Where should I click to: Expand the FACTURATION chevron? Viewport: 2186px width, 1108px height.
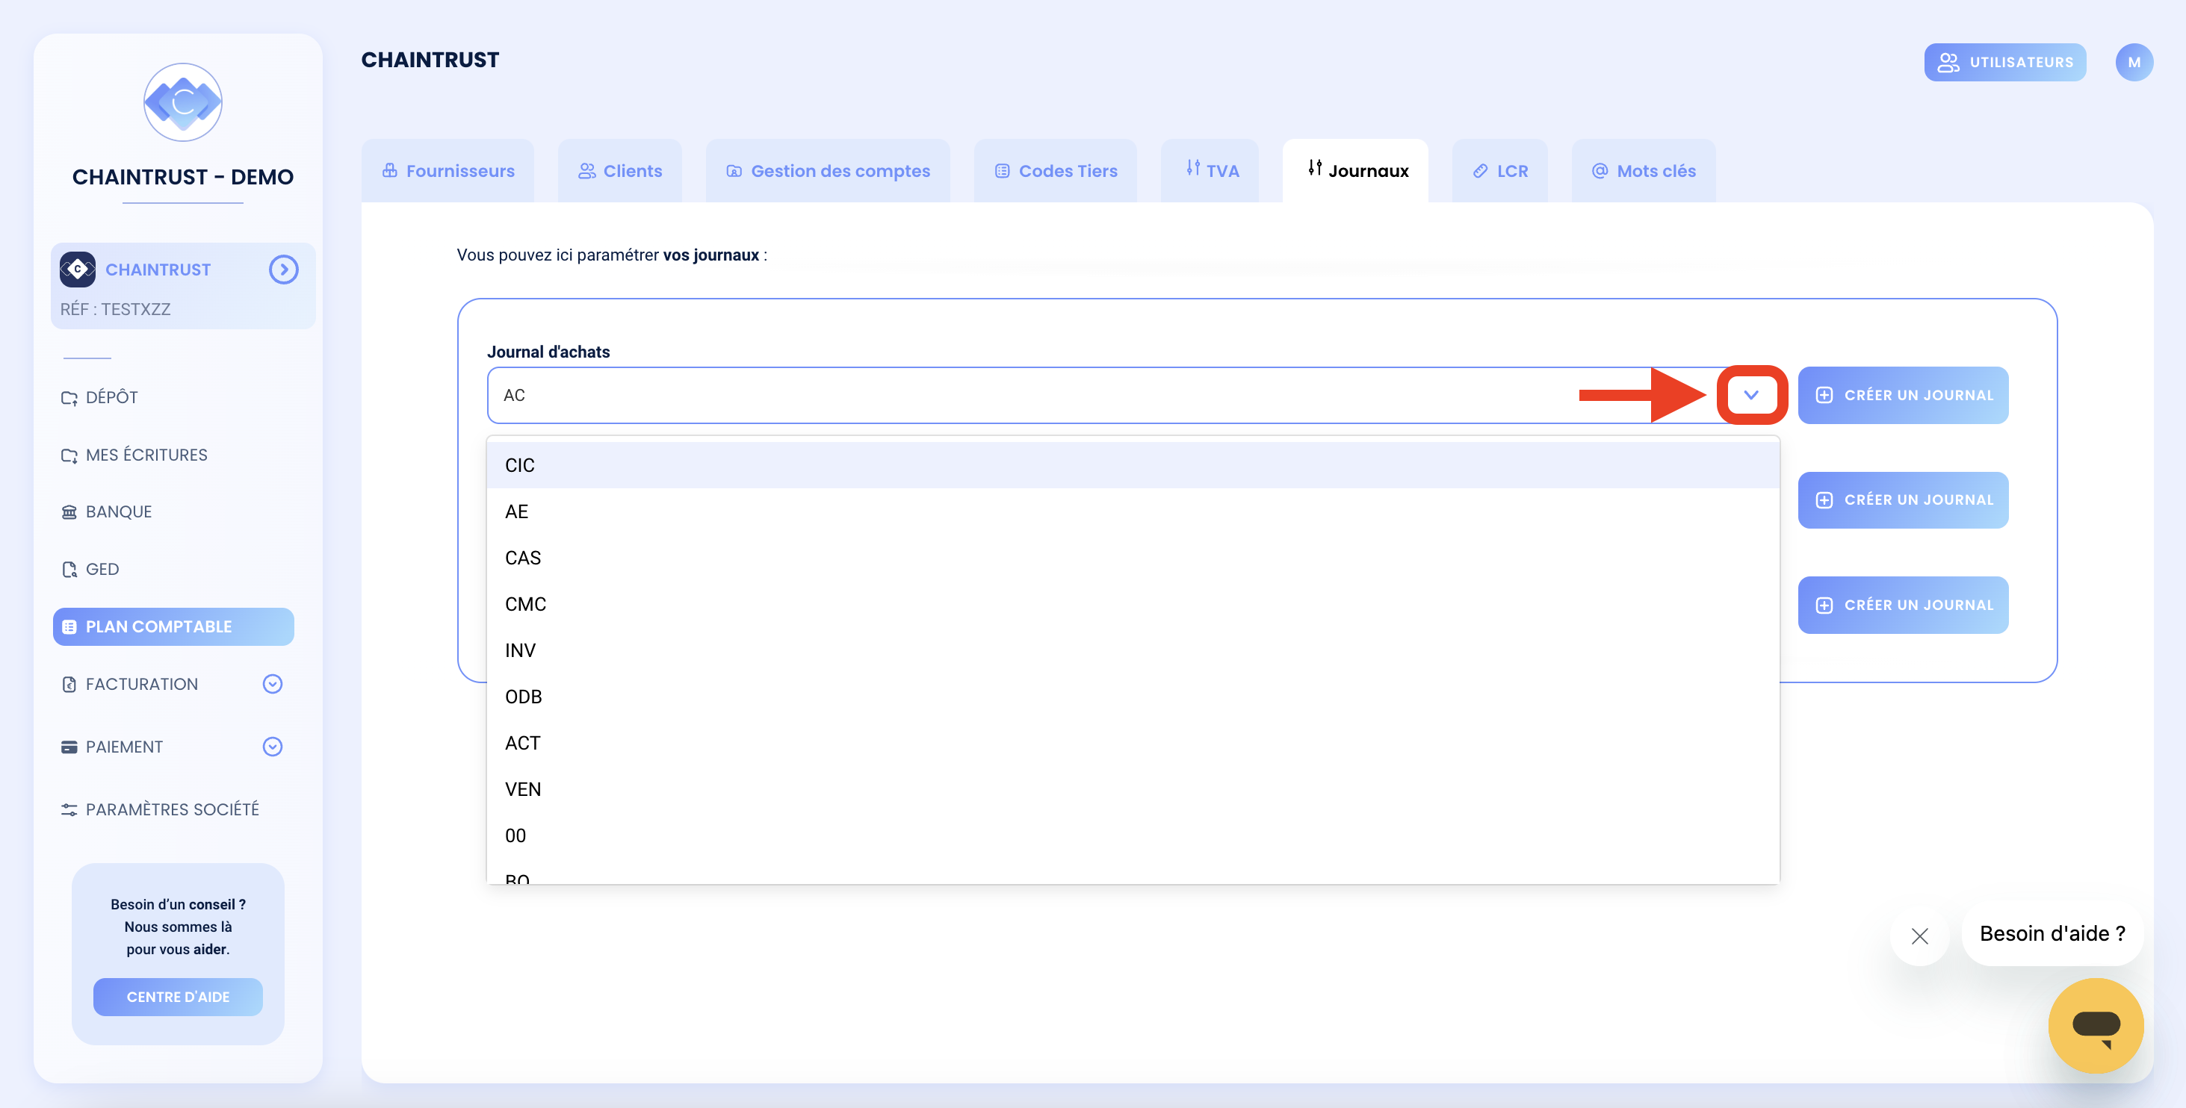click(x=273, y=684)
